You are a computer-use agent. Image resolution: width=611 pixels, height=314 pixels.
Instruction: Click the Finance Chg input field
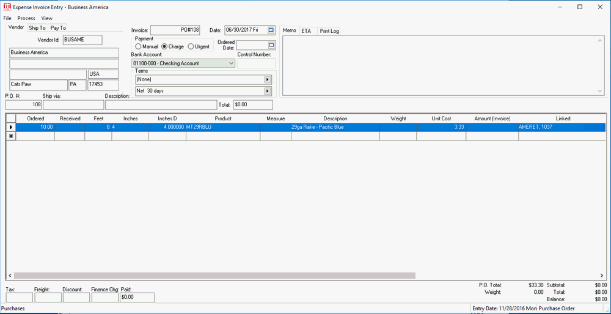pos(105,298)
